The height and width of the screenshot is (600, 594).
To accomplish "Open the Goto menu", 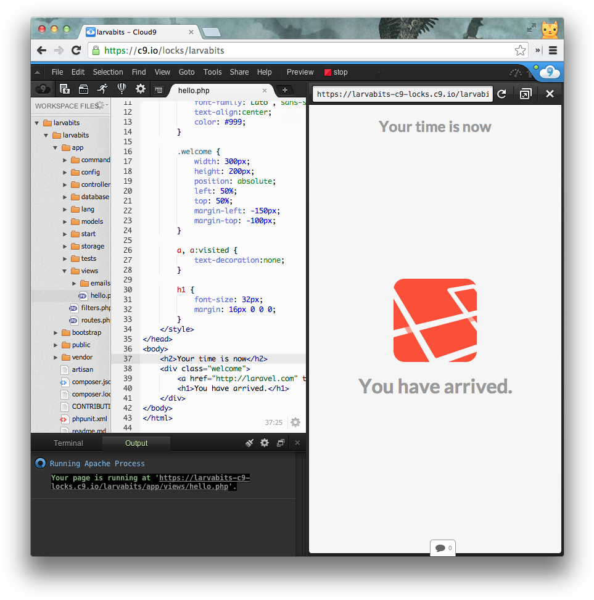I will click(x=186, y=72).
